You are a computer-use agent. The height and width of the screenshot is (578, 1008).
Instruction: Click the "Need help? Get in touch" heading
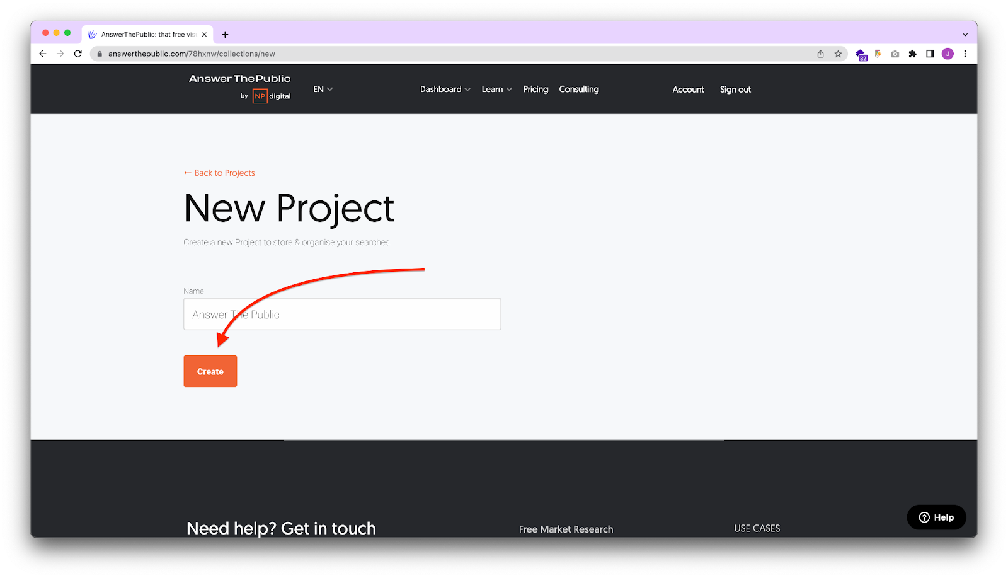(x=281, y=528)
